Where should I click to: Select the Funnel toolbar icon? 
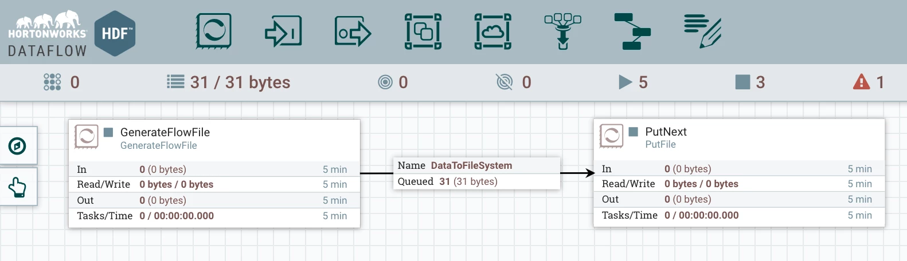563,31
